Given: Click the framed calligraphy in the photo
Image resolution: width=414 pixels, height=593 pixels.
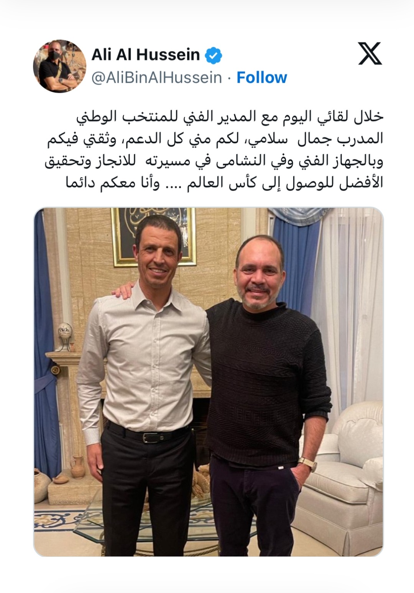Looking at the screenshot, I should [153, 237].
